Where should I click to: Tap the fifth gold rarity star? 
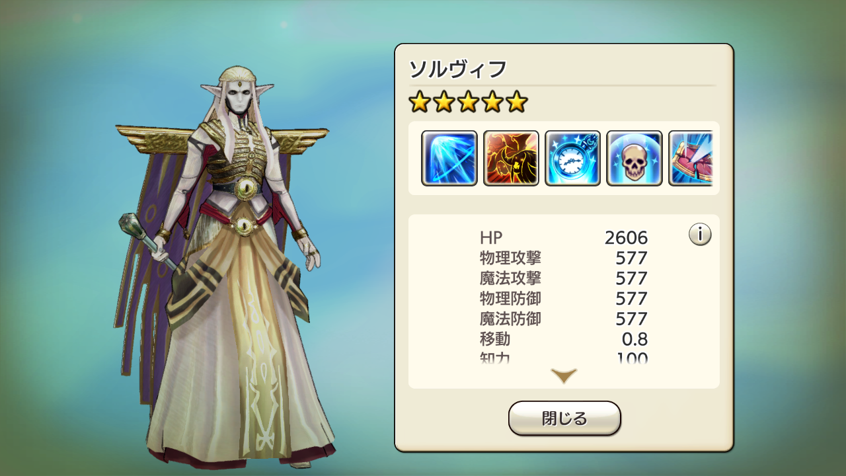pos(517,102)
